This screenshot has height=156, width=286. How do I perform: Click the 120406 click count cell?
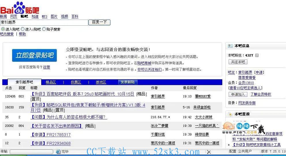pos(10,96)
